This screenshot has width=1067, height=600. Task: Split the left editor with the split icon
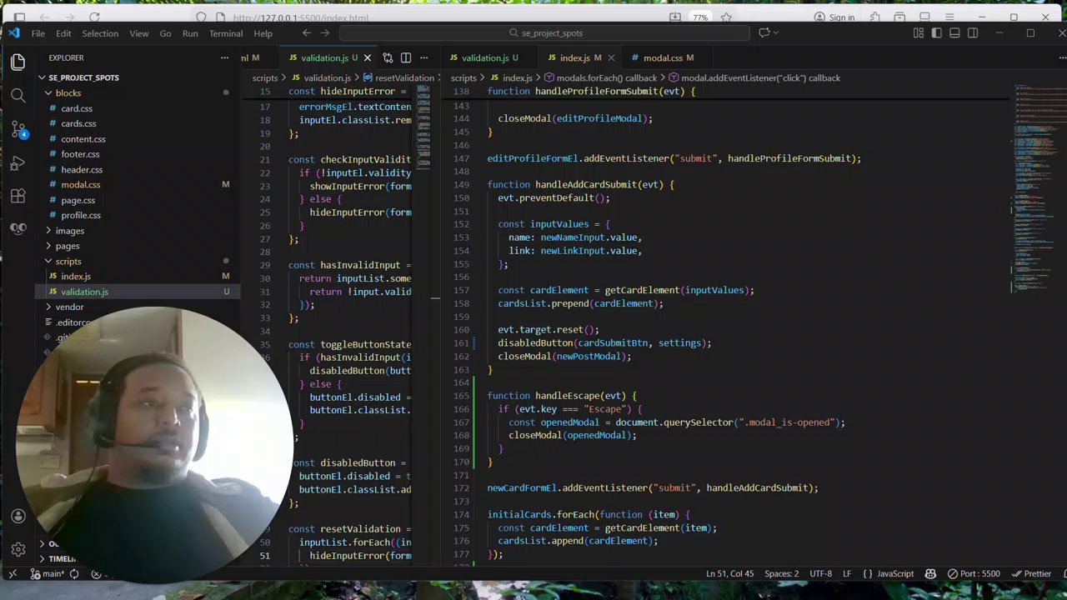click(406, 57)
